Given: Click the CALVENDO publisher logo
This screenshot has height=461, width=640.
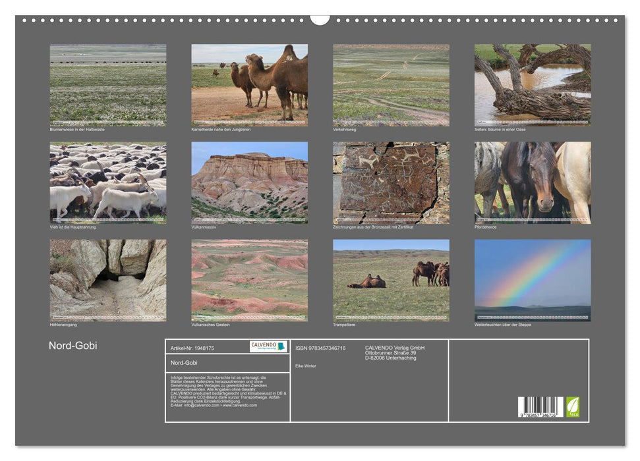Looking at the screenshot, I should pyautogui.click(x=264, y=346).
